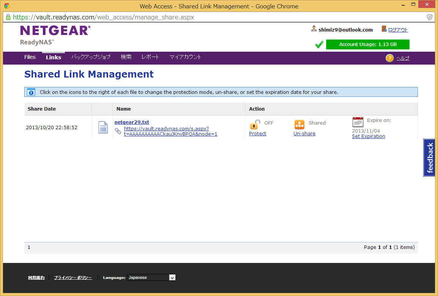Switch to the Files tab
This screenshot has width=438, height=296.
(30, 57)
